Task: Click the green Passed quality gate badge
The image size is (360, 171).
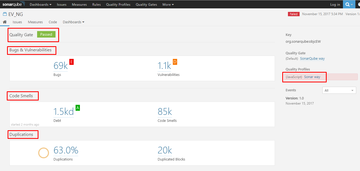Action: [46, 34]
